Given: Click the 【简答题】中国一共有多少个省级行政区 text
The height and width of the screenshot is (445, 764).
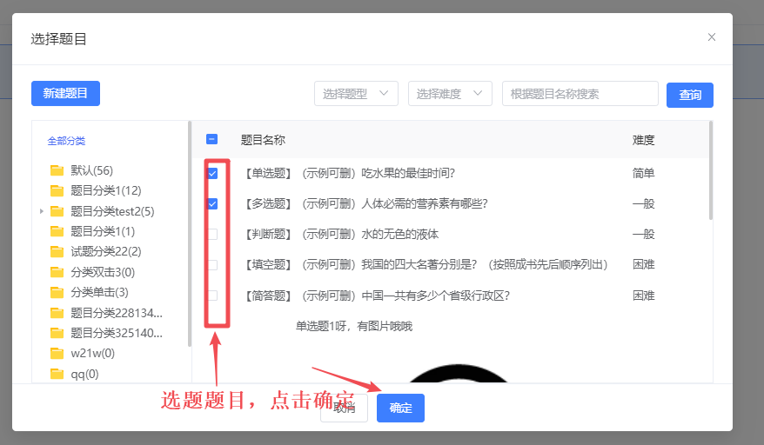Looking at the screenshot, I should click(x=376, y=296).
